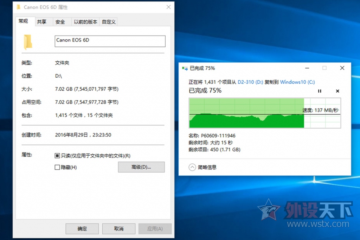This screenshot has width=360, height=240.
Task: Click the green copy progress graph
Action: click(265, 113)
